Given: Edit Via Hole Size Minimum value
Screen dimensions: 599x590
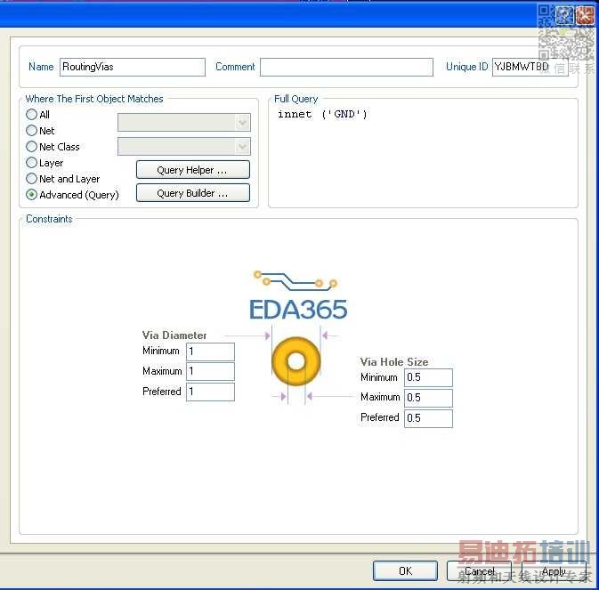Looking at the screenshot, I should click(429, 377).
